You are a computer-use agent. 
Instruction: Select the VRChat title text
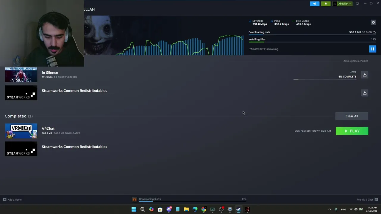48,129
